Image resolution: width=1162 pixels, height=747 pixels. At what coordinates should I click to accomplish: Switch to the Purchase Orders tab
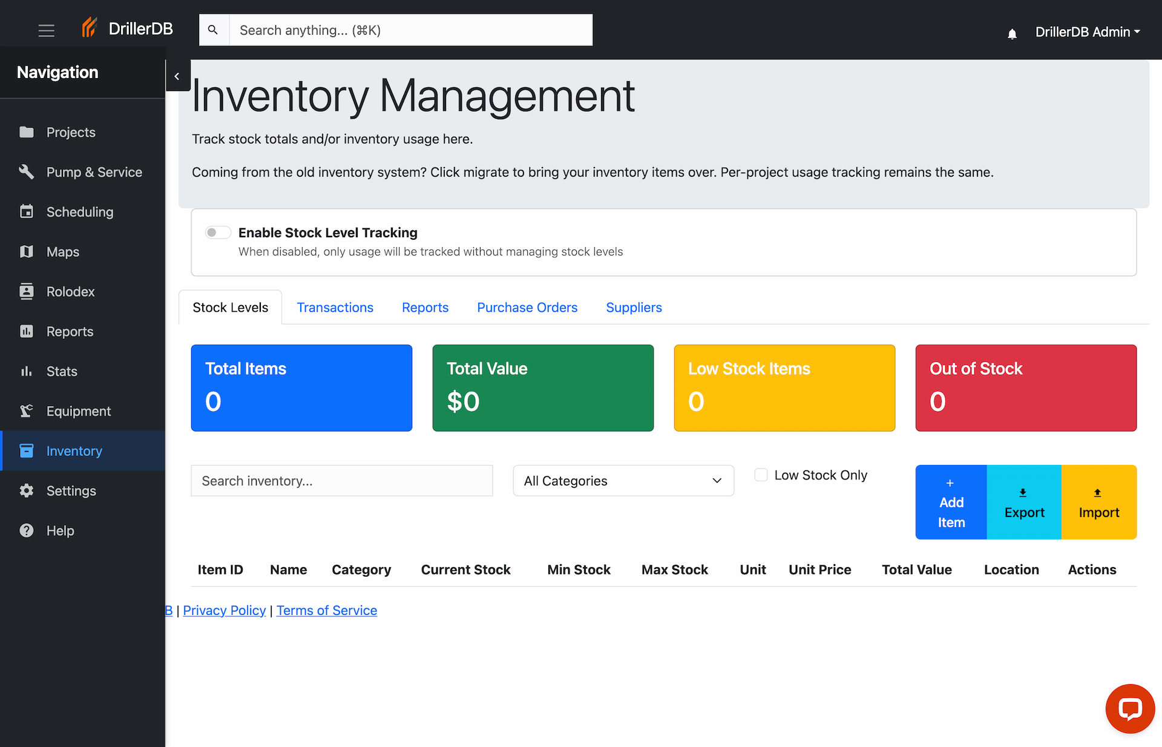(x=527, y=308)
